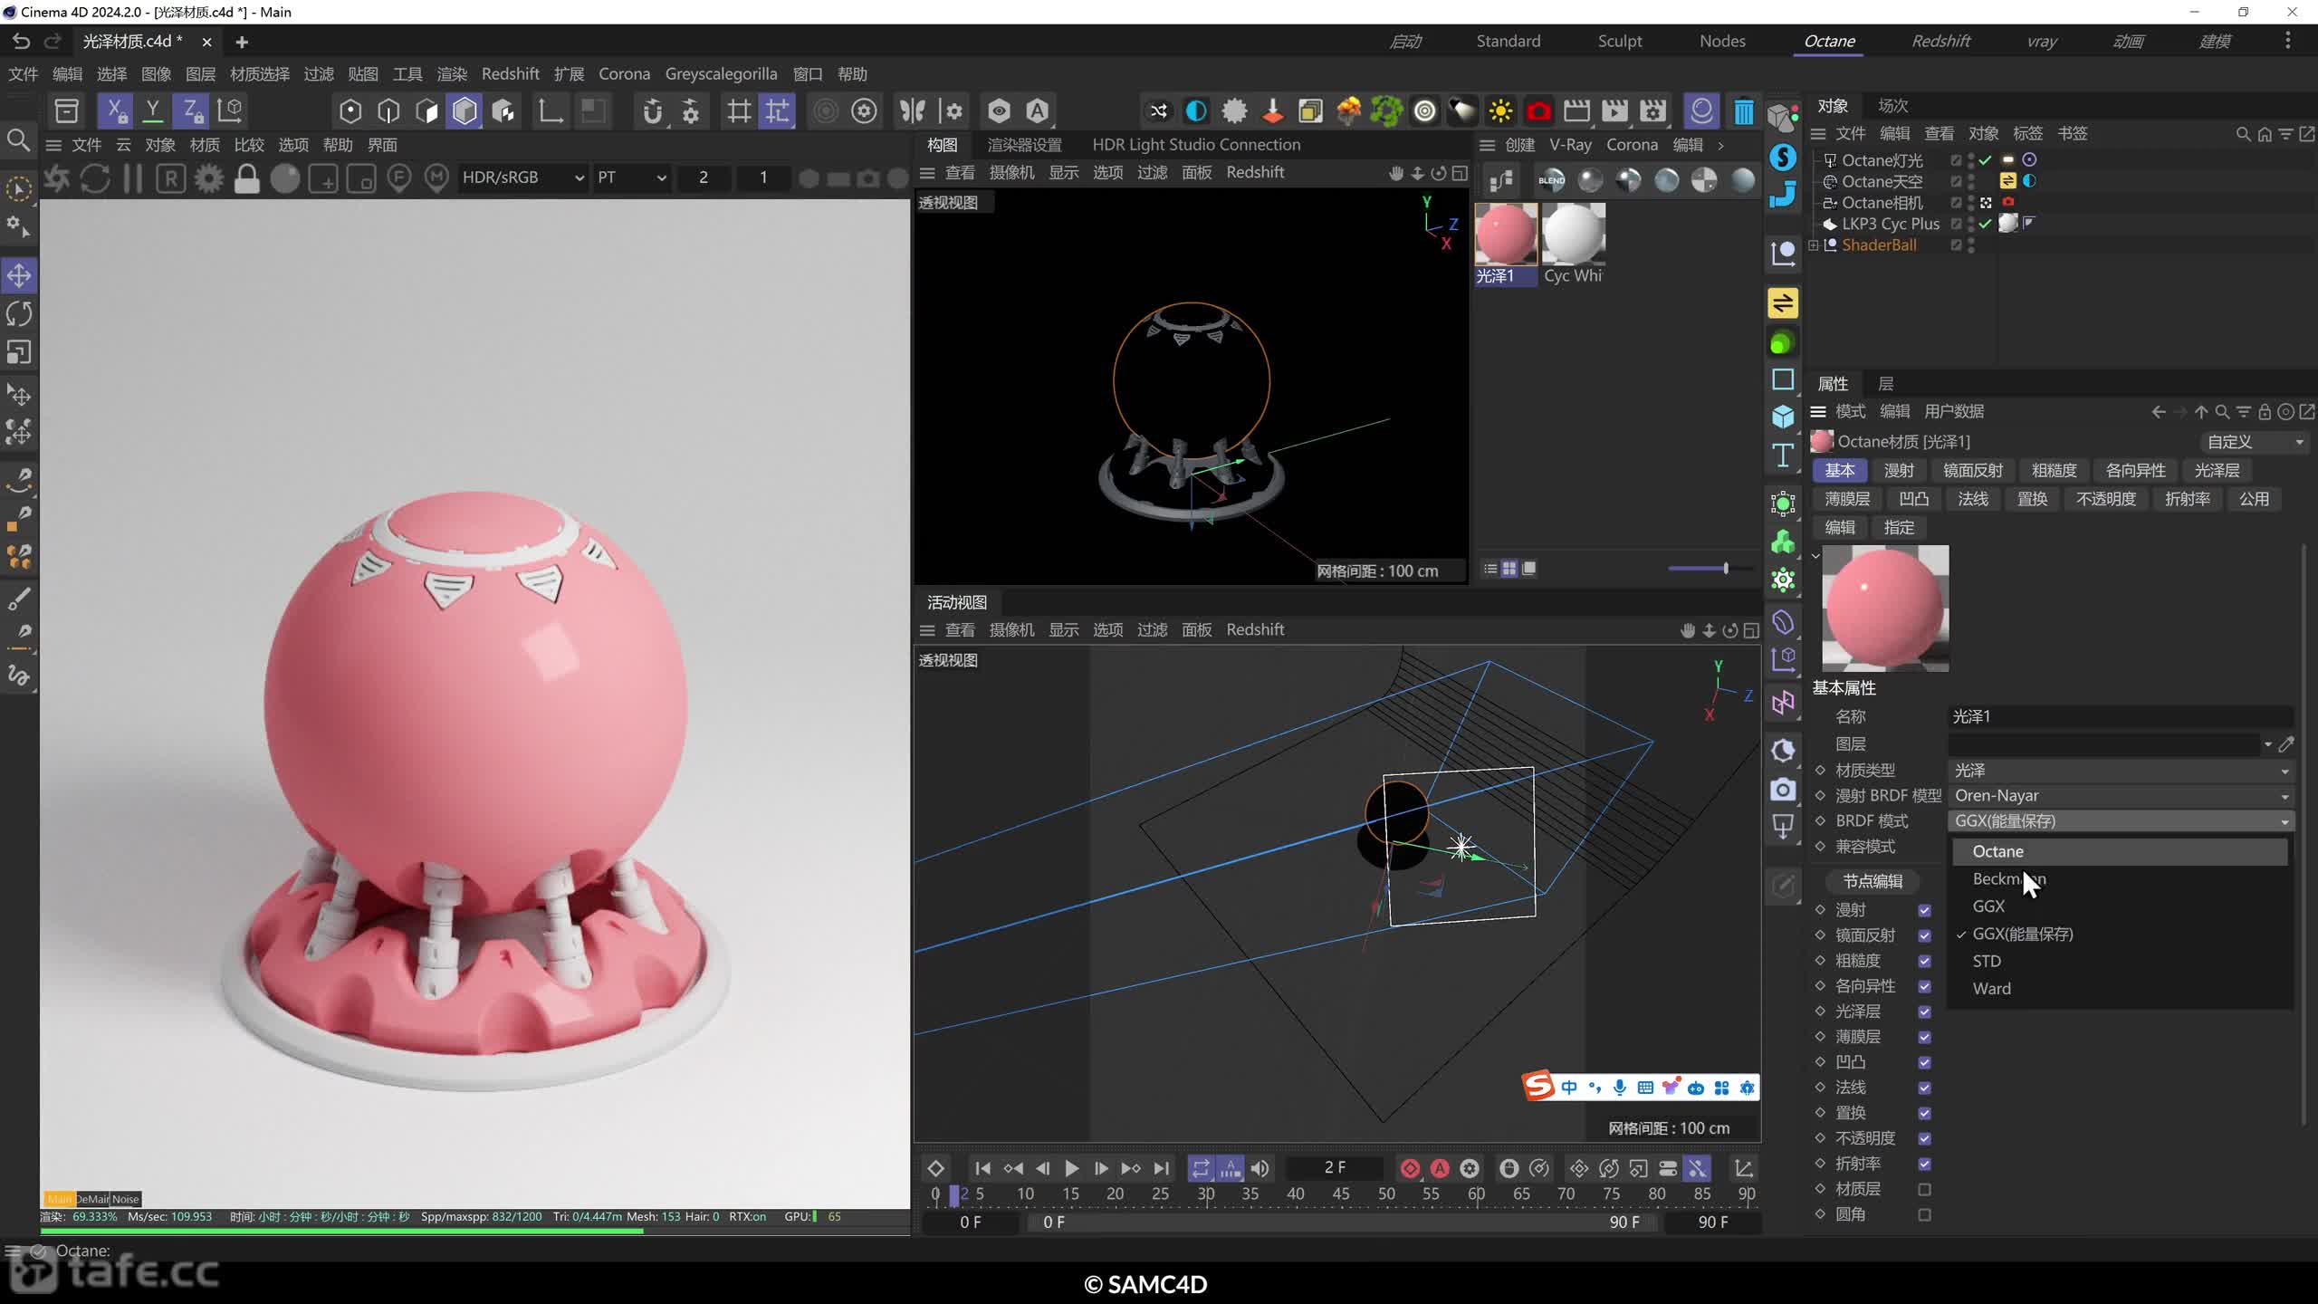Click the red Octane camera icon in toolbar
Image resolution: width=2318 pixels, height=1304 pixels.
click(x=1538, y=110)
